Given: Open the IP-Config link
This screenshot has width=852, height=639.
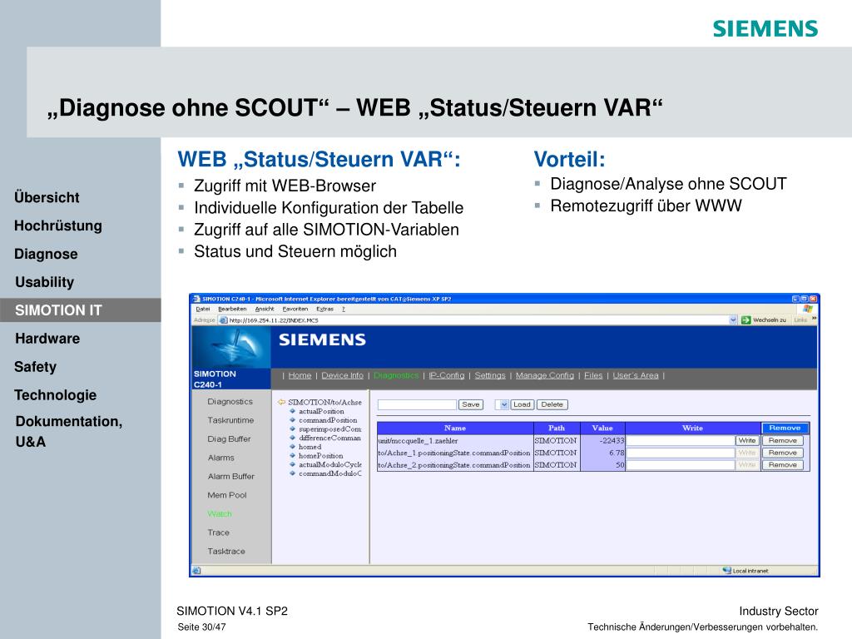Looking at the screenshot, I should pyautogui.click(x=447, y=375).
